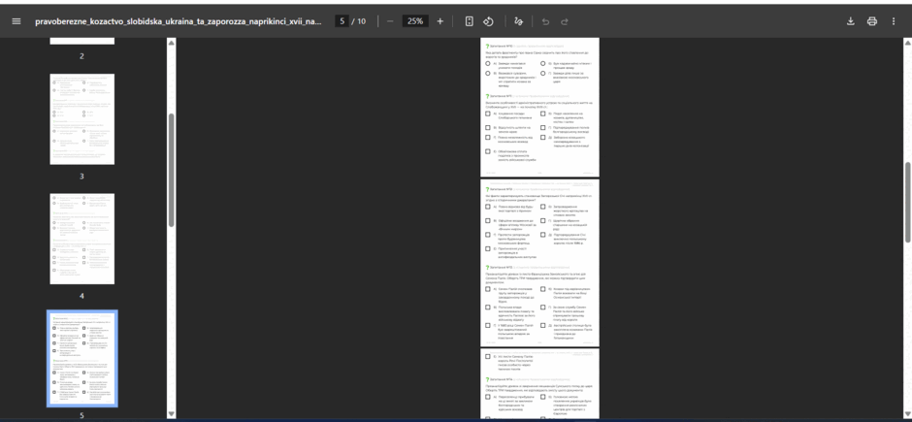Print the document
Image resolution: width=912 pixels, height=422 pixels.
click(872, 21)
